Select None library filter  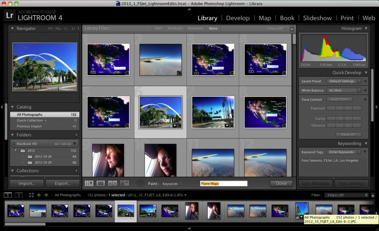[x=213, y=28]
